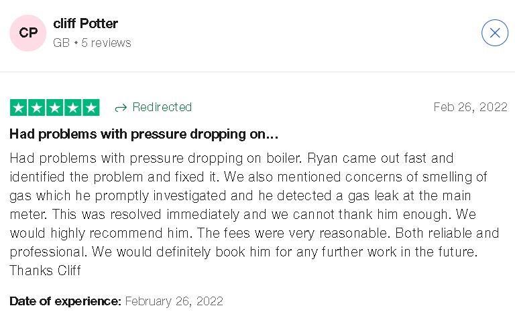Click the green Redirected label
This screenshot has height=314, width=515.
coord(162,107)
